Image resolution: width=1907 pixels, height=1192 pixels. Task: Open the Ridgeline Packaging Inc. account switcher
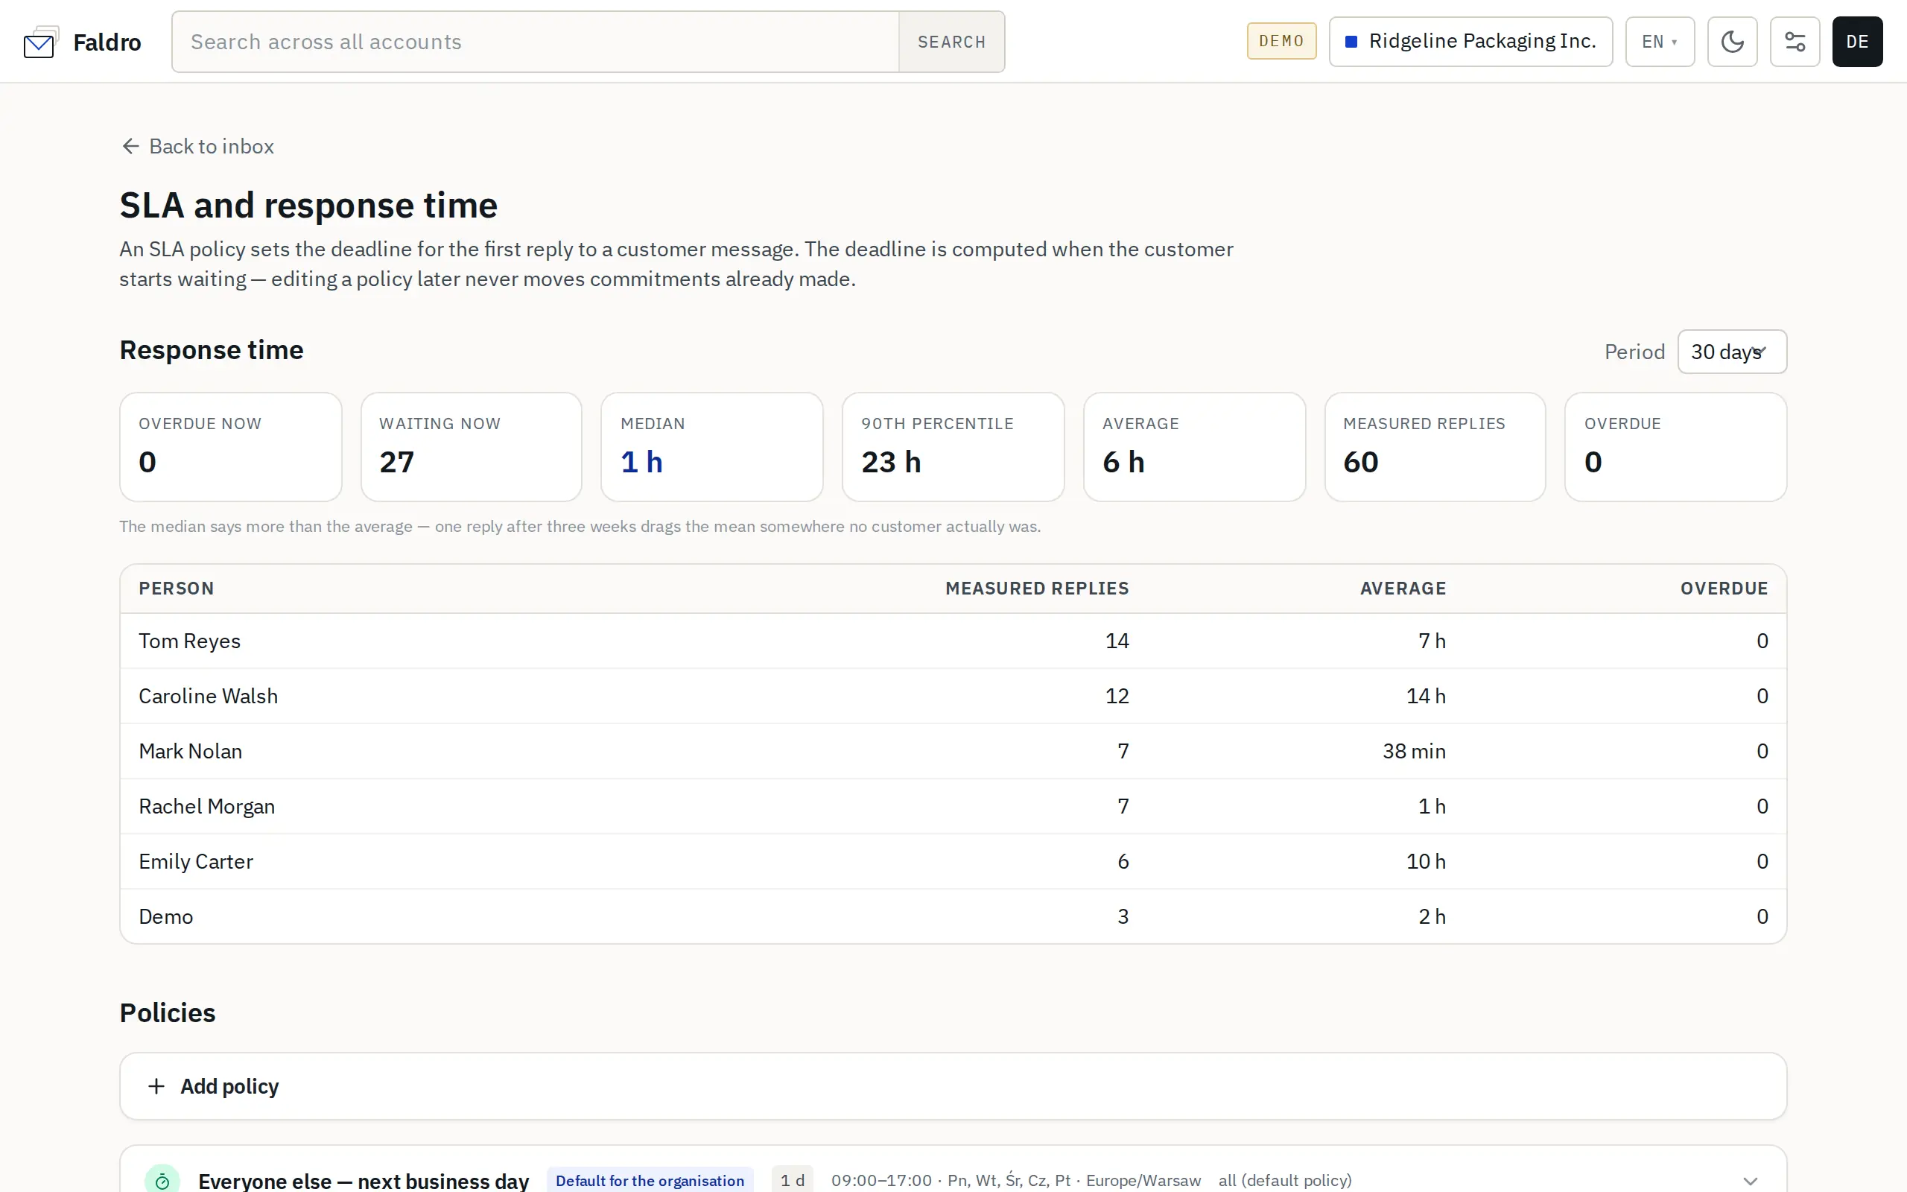pyautogui.click(x=1470, y=42)
